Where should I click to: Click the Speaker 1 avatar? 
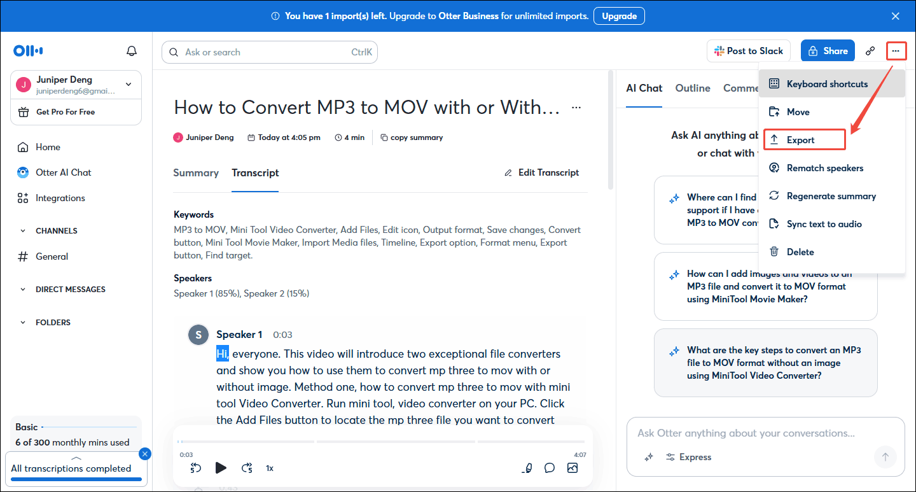tap(198, 335)
